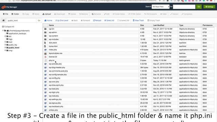Sort by the Size column header
217x122 pixels.
[x=142, y=25]
